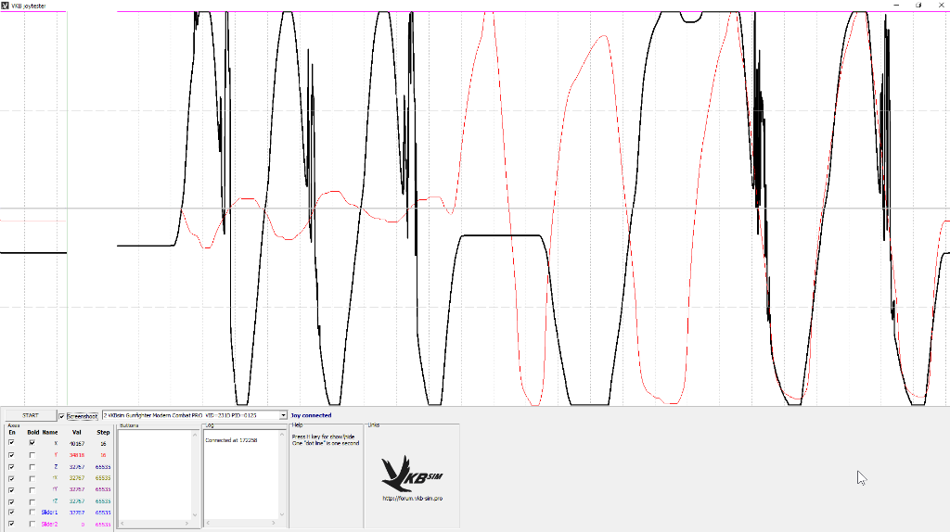Disable the X axis En checkbox
The image size is (950, 532).
pyautogui.click(x=11, y=443)
